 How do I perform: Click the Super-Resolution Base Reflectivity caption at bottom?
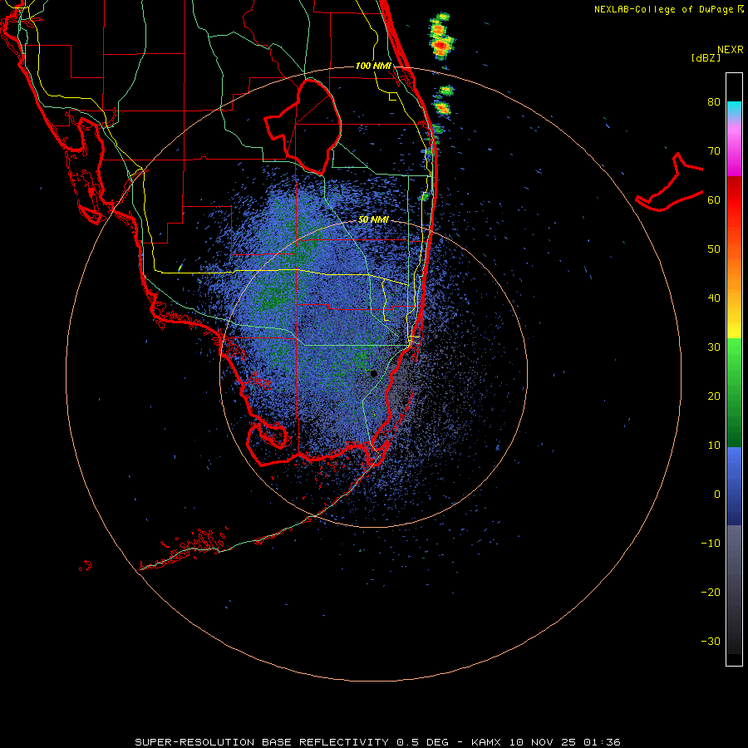pos(377,742)
